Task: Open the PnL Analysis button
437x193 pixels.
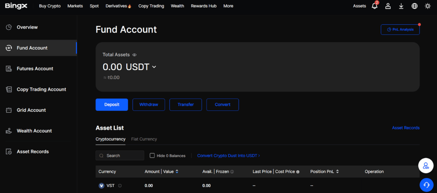Action: tap(400, 29)
